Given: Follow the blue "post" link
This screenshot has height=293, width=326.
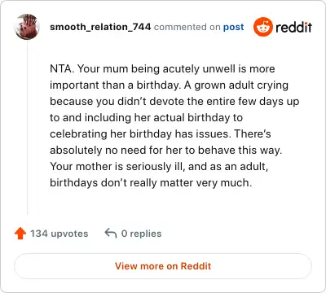Looking at the screenshot, I should click(233, 27).
